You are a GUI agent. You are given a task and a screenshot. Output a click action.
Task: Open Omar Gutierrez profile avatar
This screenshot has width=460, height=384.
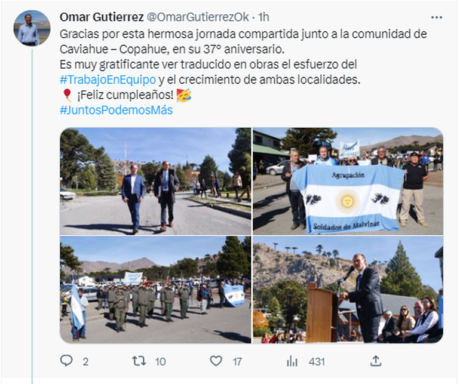coord(32,28)
